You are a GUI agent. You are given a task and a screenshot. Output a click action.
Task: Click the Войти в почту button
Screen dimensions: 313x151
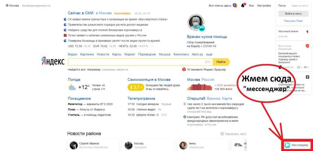pos(293,13)
